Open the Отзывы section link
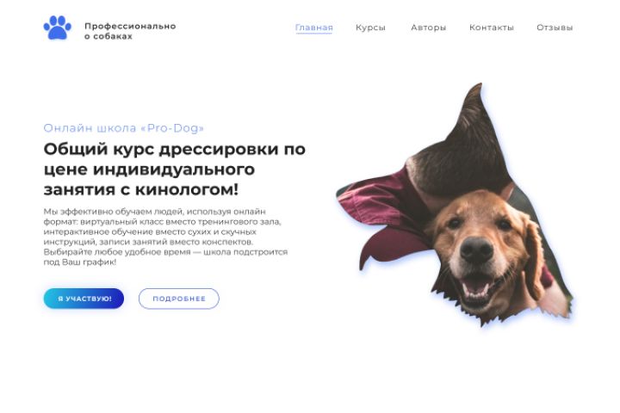Image resolution: width=620 pixels, height=413 pixels. point(555,28)
